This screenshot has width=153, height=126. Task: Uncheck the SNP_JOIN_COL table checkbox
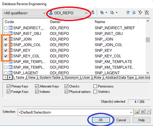coord(6,45)
